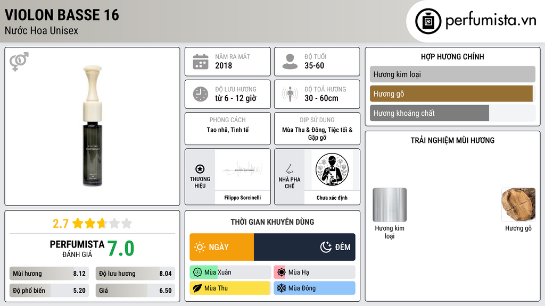Click the 2.7 user rating number
The height and width of the screenshot is (306, 545).
click(x=61, y=224)
